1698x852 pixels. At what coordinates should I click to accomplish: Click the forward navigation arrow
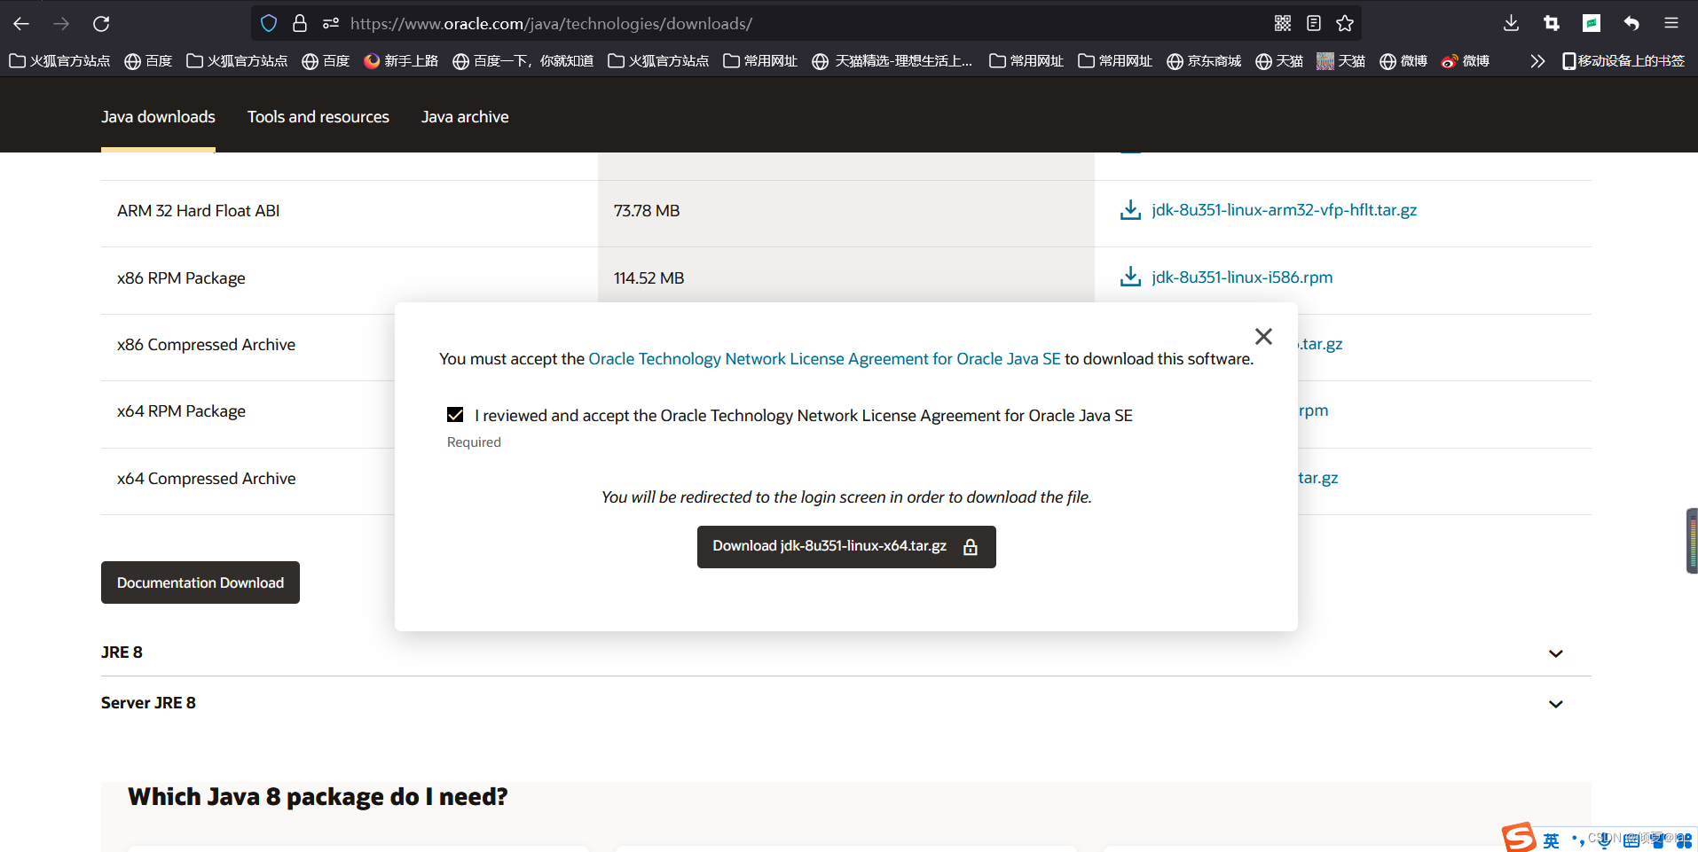[61, 24]
